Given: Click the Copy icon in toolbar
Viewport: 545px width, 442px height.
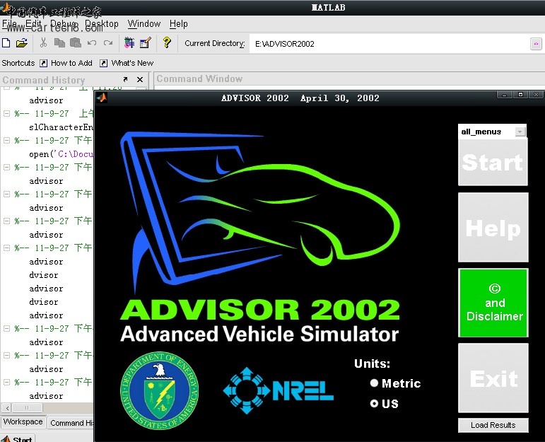Looking at the screenshot, I should pos(59,42).
